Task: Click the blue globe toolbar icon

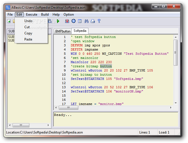Action: pos(74,21)
